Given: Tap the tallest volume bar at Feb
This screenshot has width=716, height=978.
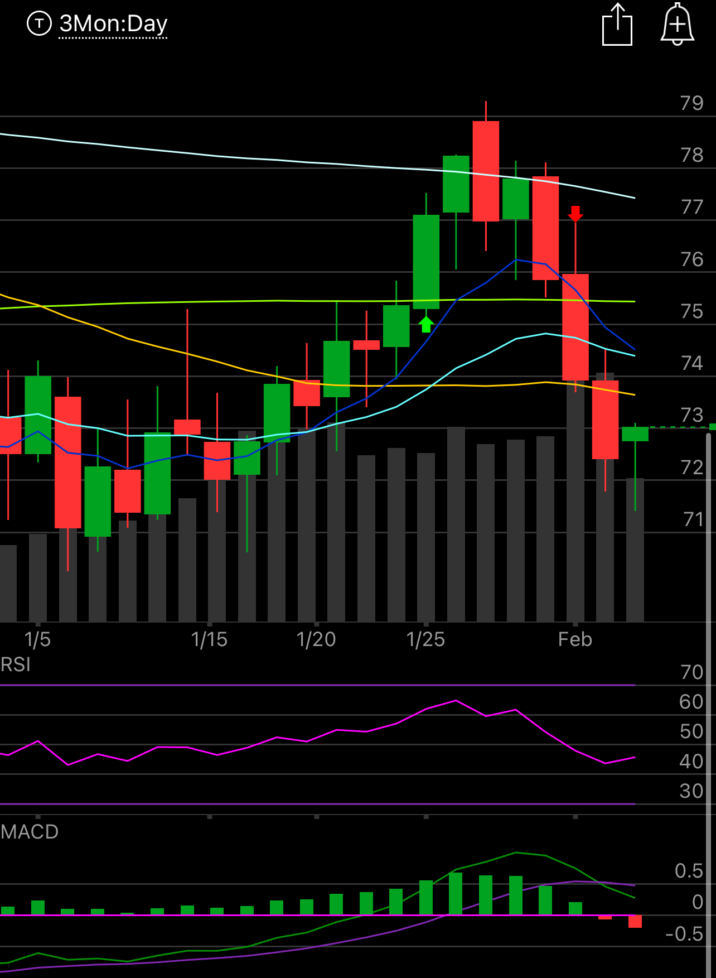Looking at the screenshot, I should point(575,501).
